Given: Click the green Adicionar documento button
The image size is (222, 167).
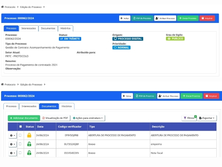Looking at the screenshot, I should (x=23, y=118).
